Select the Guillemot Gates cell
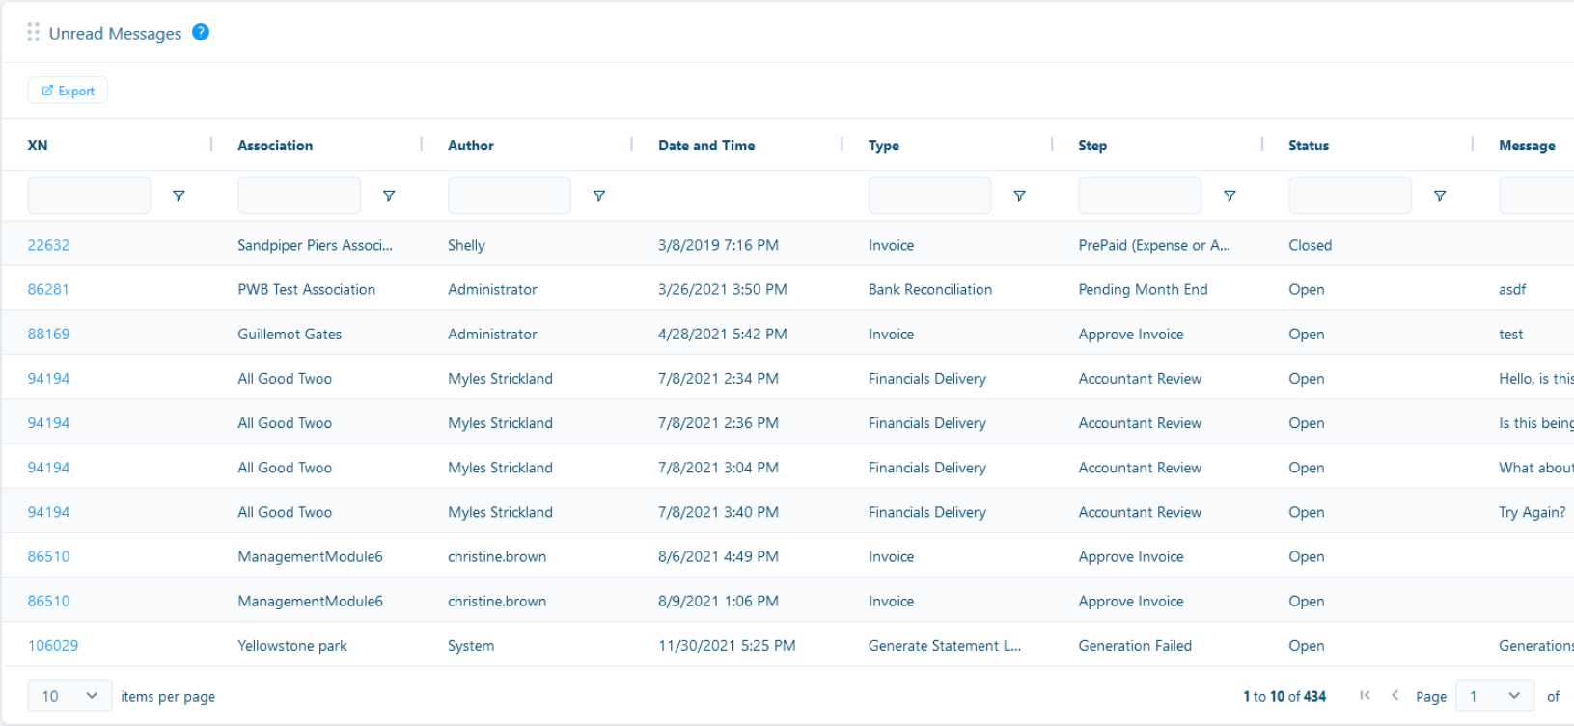Viewport: 1574px width, 726px height. (x=290, y=334)
